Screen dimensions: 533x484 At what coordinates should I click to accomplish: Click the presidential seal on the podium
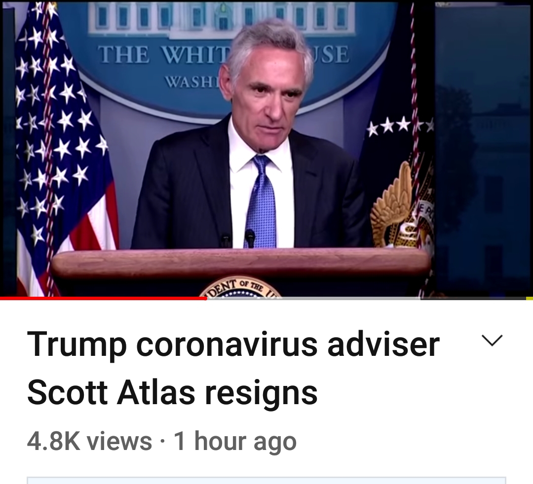pos(240,288)
